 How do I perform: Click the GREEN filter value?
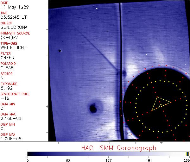click(x=7, y=58)
